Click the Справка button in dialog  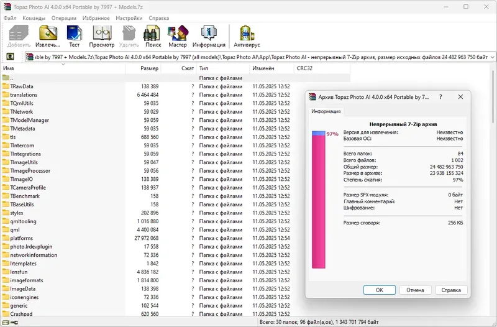point(451,290)
